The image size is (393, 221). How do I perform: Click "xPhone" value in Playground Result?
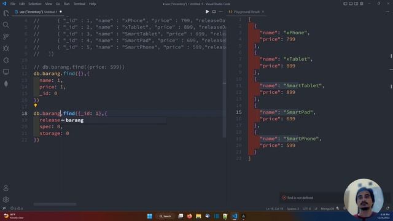click(295, 33)
